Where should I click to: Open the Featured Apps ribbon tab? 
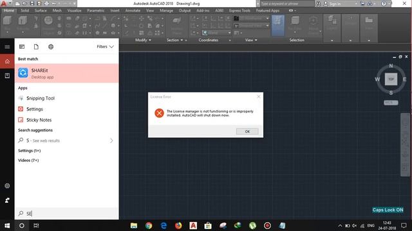268,10
